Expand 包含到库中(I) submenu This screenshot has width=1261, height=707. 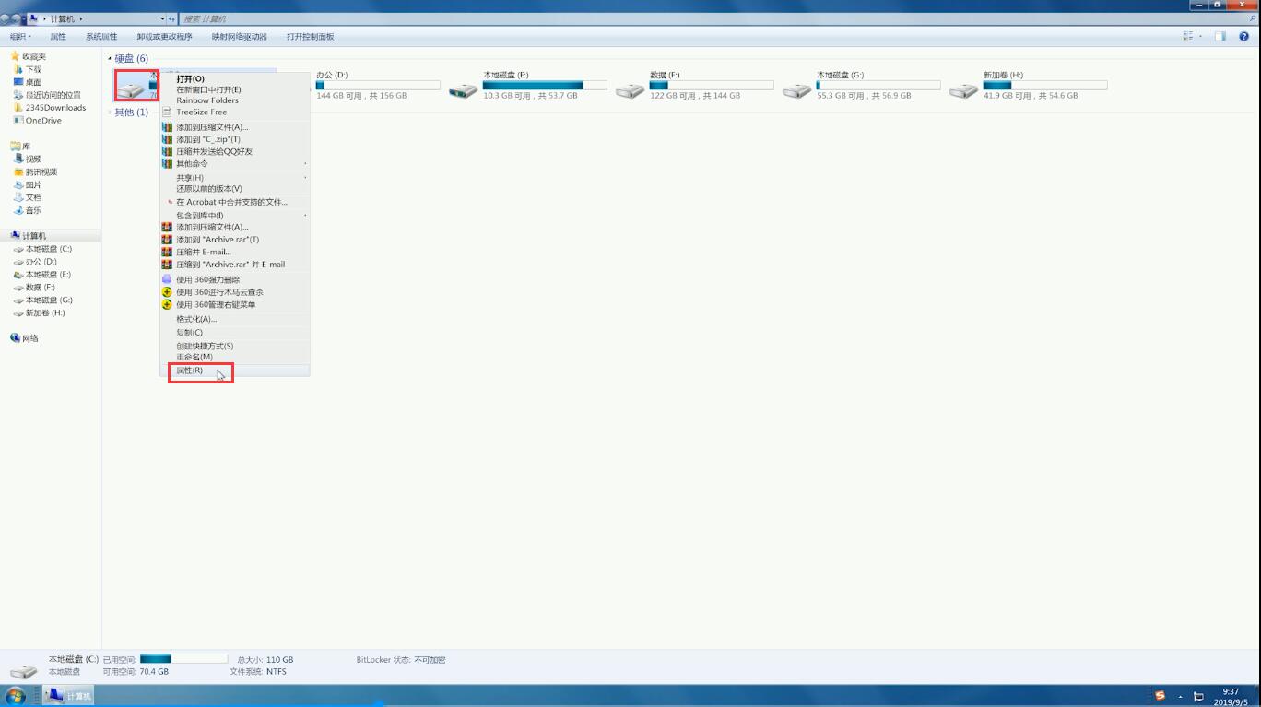tap(234, 215)
